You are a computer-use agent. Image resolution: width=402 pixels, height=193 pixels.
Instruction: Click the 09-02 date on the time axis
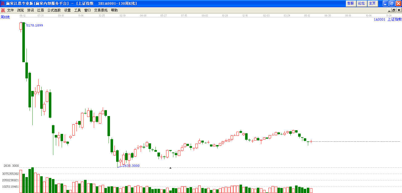coord(205,16)
